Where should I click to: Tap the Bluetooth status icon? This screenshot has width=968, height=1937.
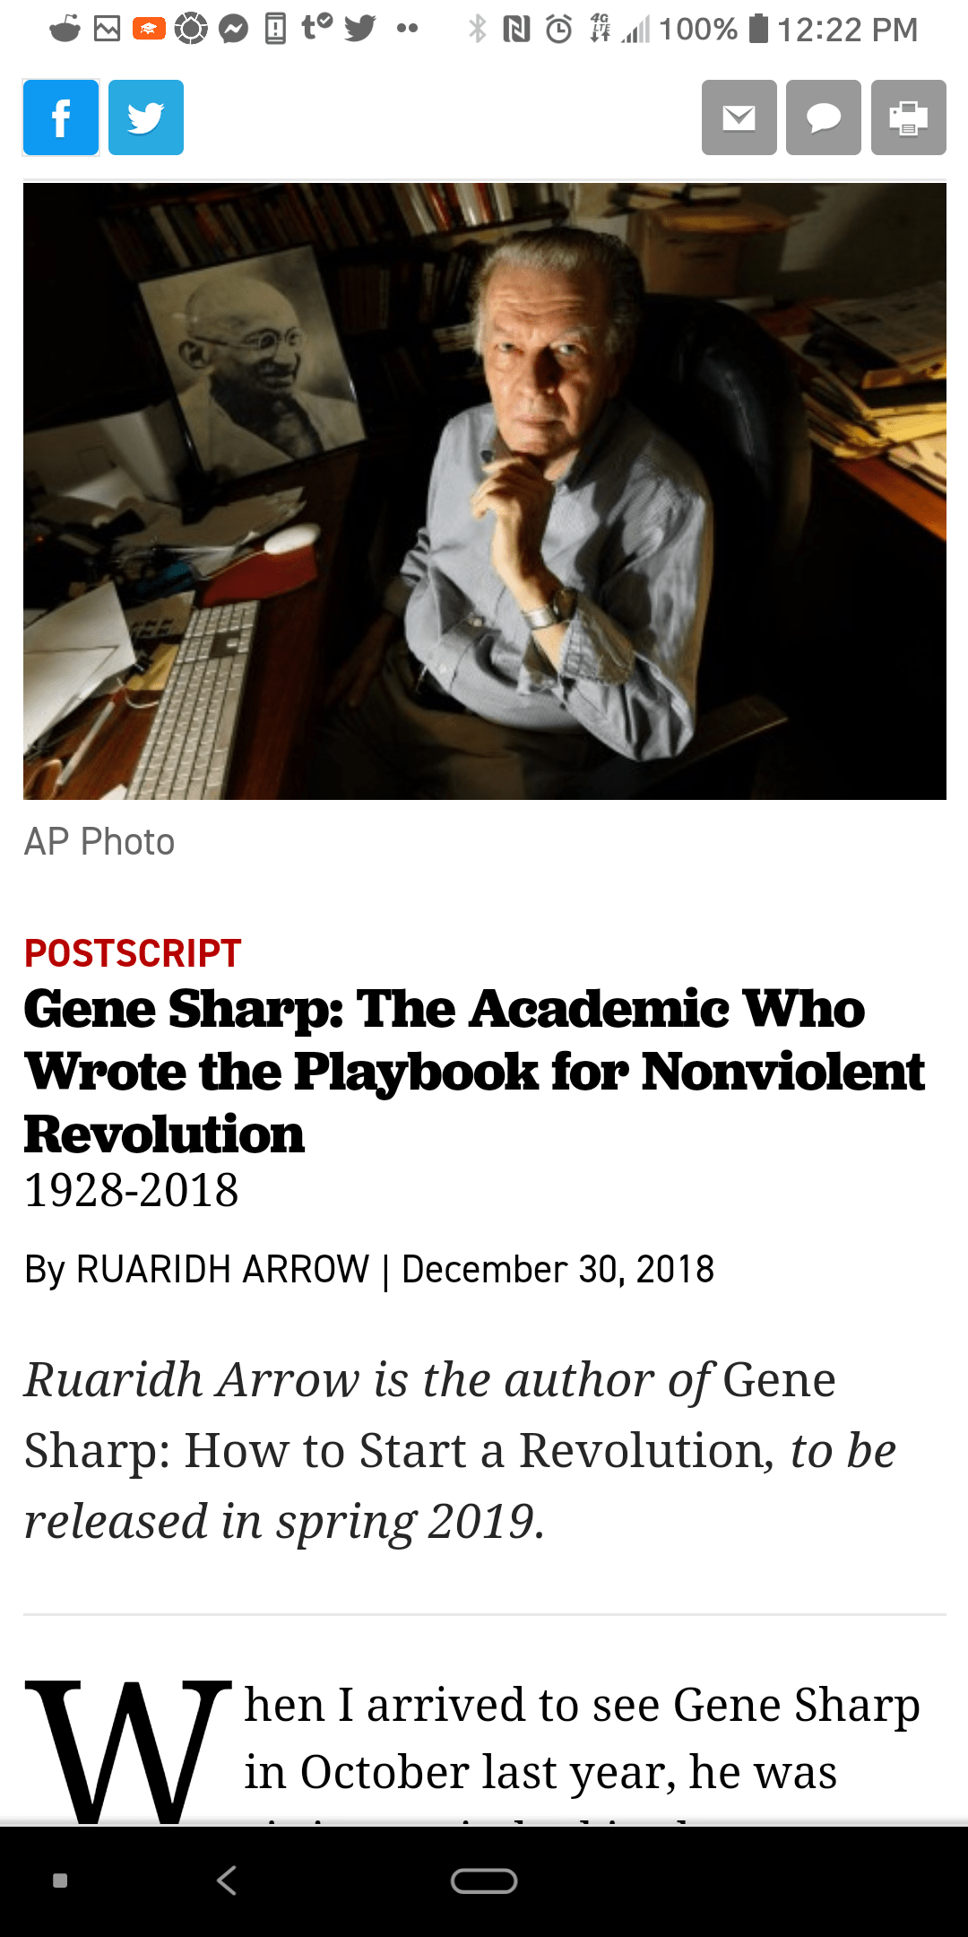click(x=478, y=30)
